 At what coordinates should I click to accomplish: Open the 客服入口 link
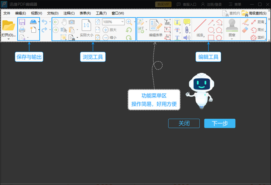pos(187,4)
